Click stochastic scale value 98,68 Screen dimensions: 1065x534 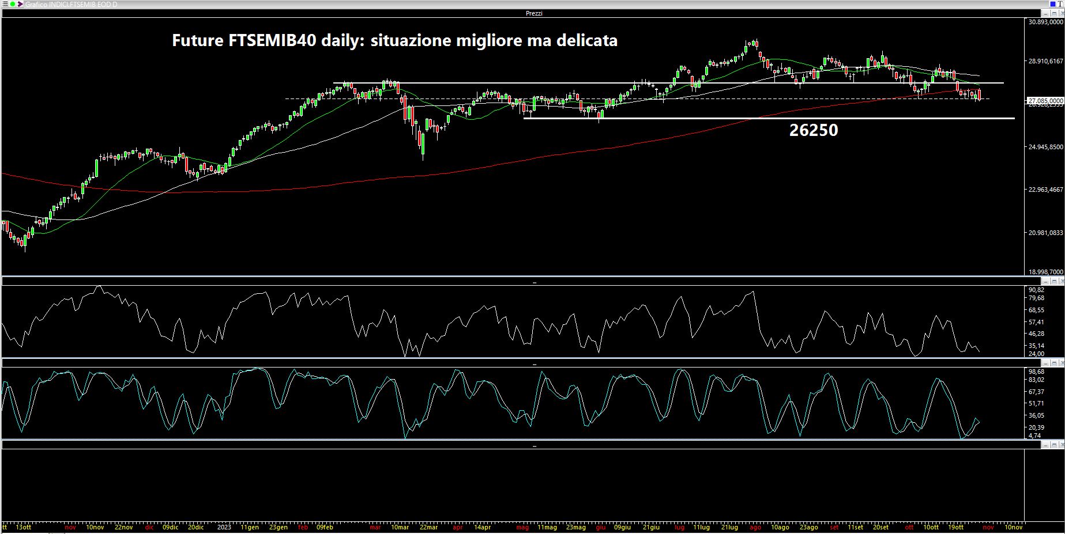[1036, 372]
